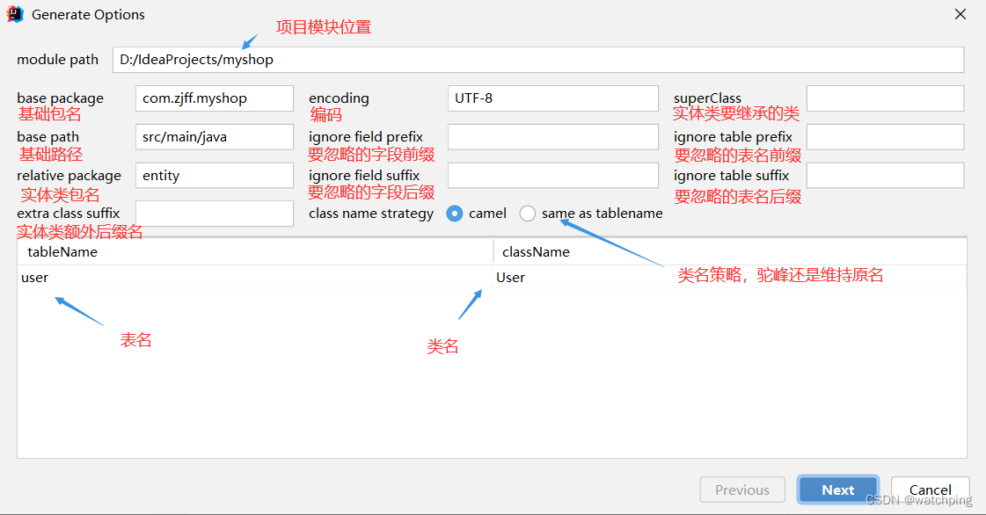
Task: Click the disabled Previous button
Action: point(742,490)
